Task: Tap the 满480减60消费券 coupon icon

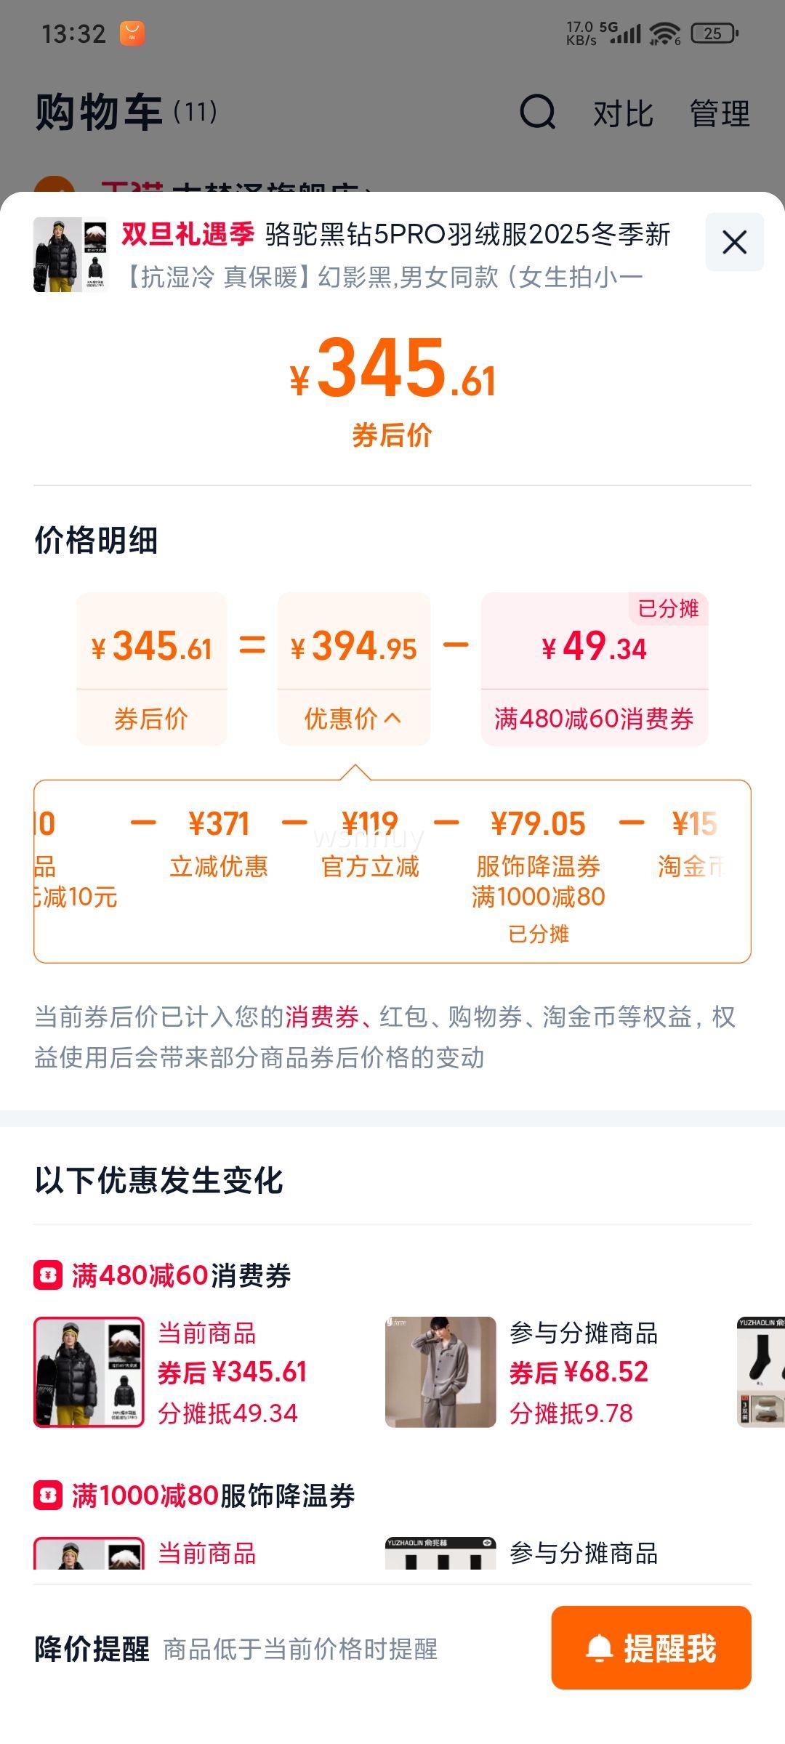Action: [x=48, y=1275]
